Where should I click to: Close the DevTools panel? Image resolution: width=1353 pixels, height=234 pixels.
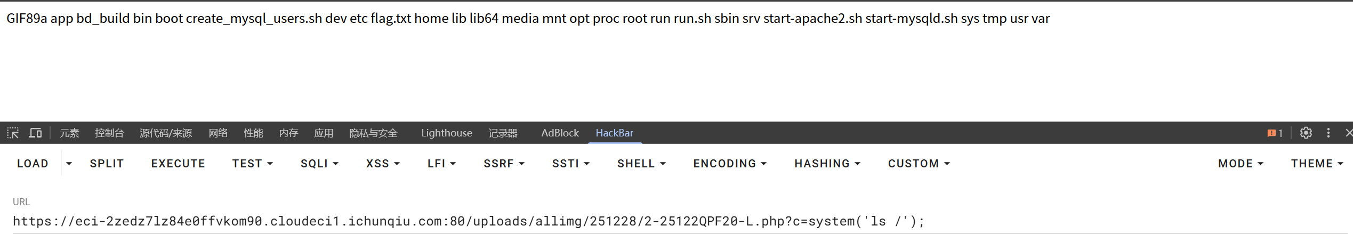click(x=1348, y=133)
